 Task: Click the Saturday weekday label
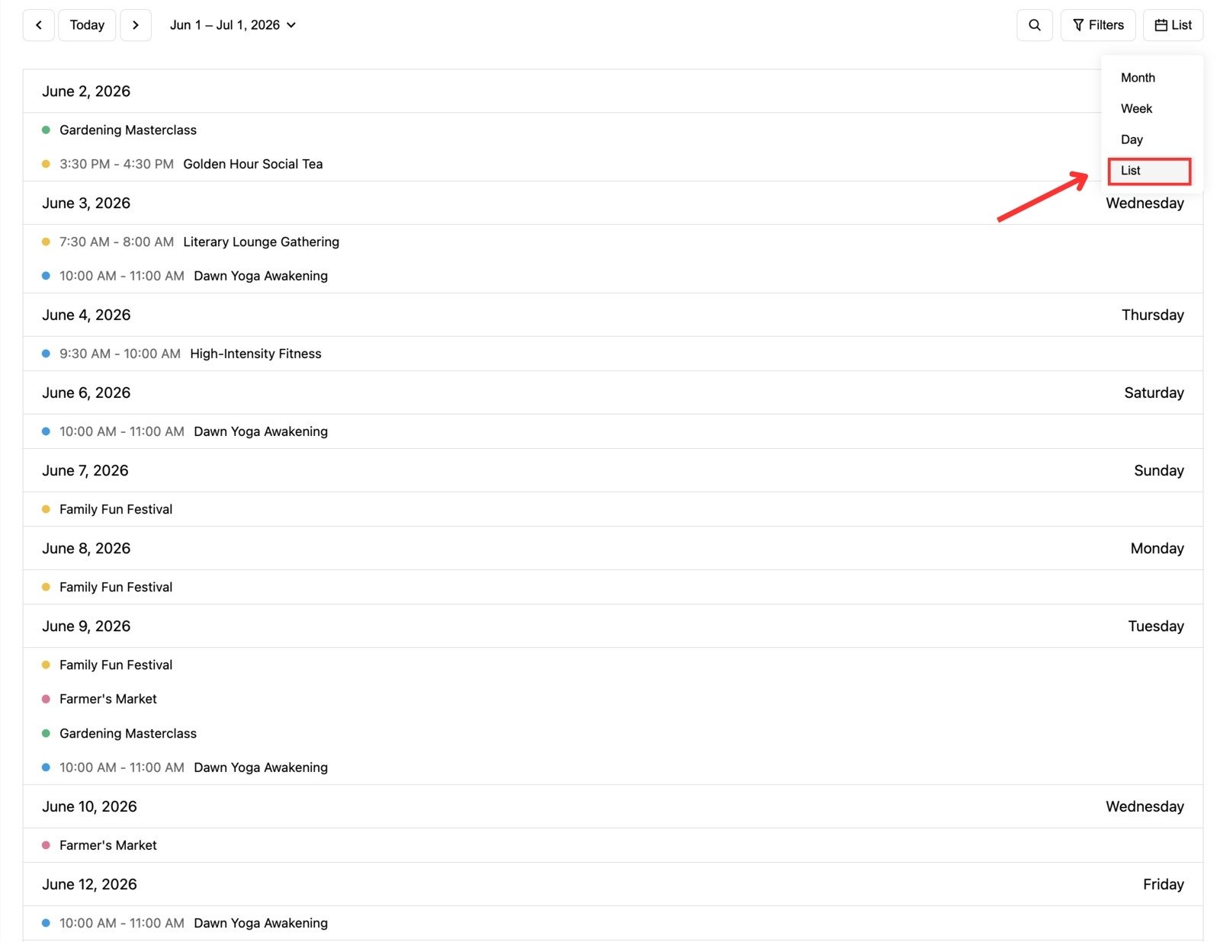pos(1154,393)
